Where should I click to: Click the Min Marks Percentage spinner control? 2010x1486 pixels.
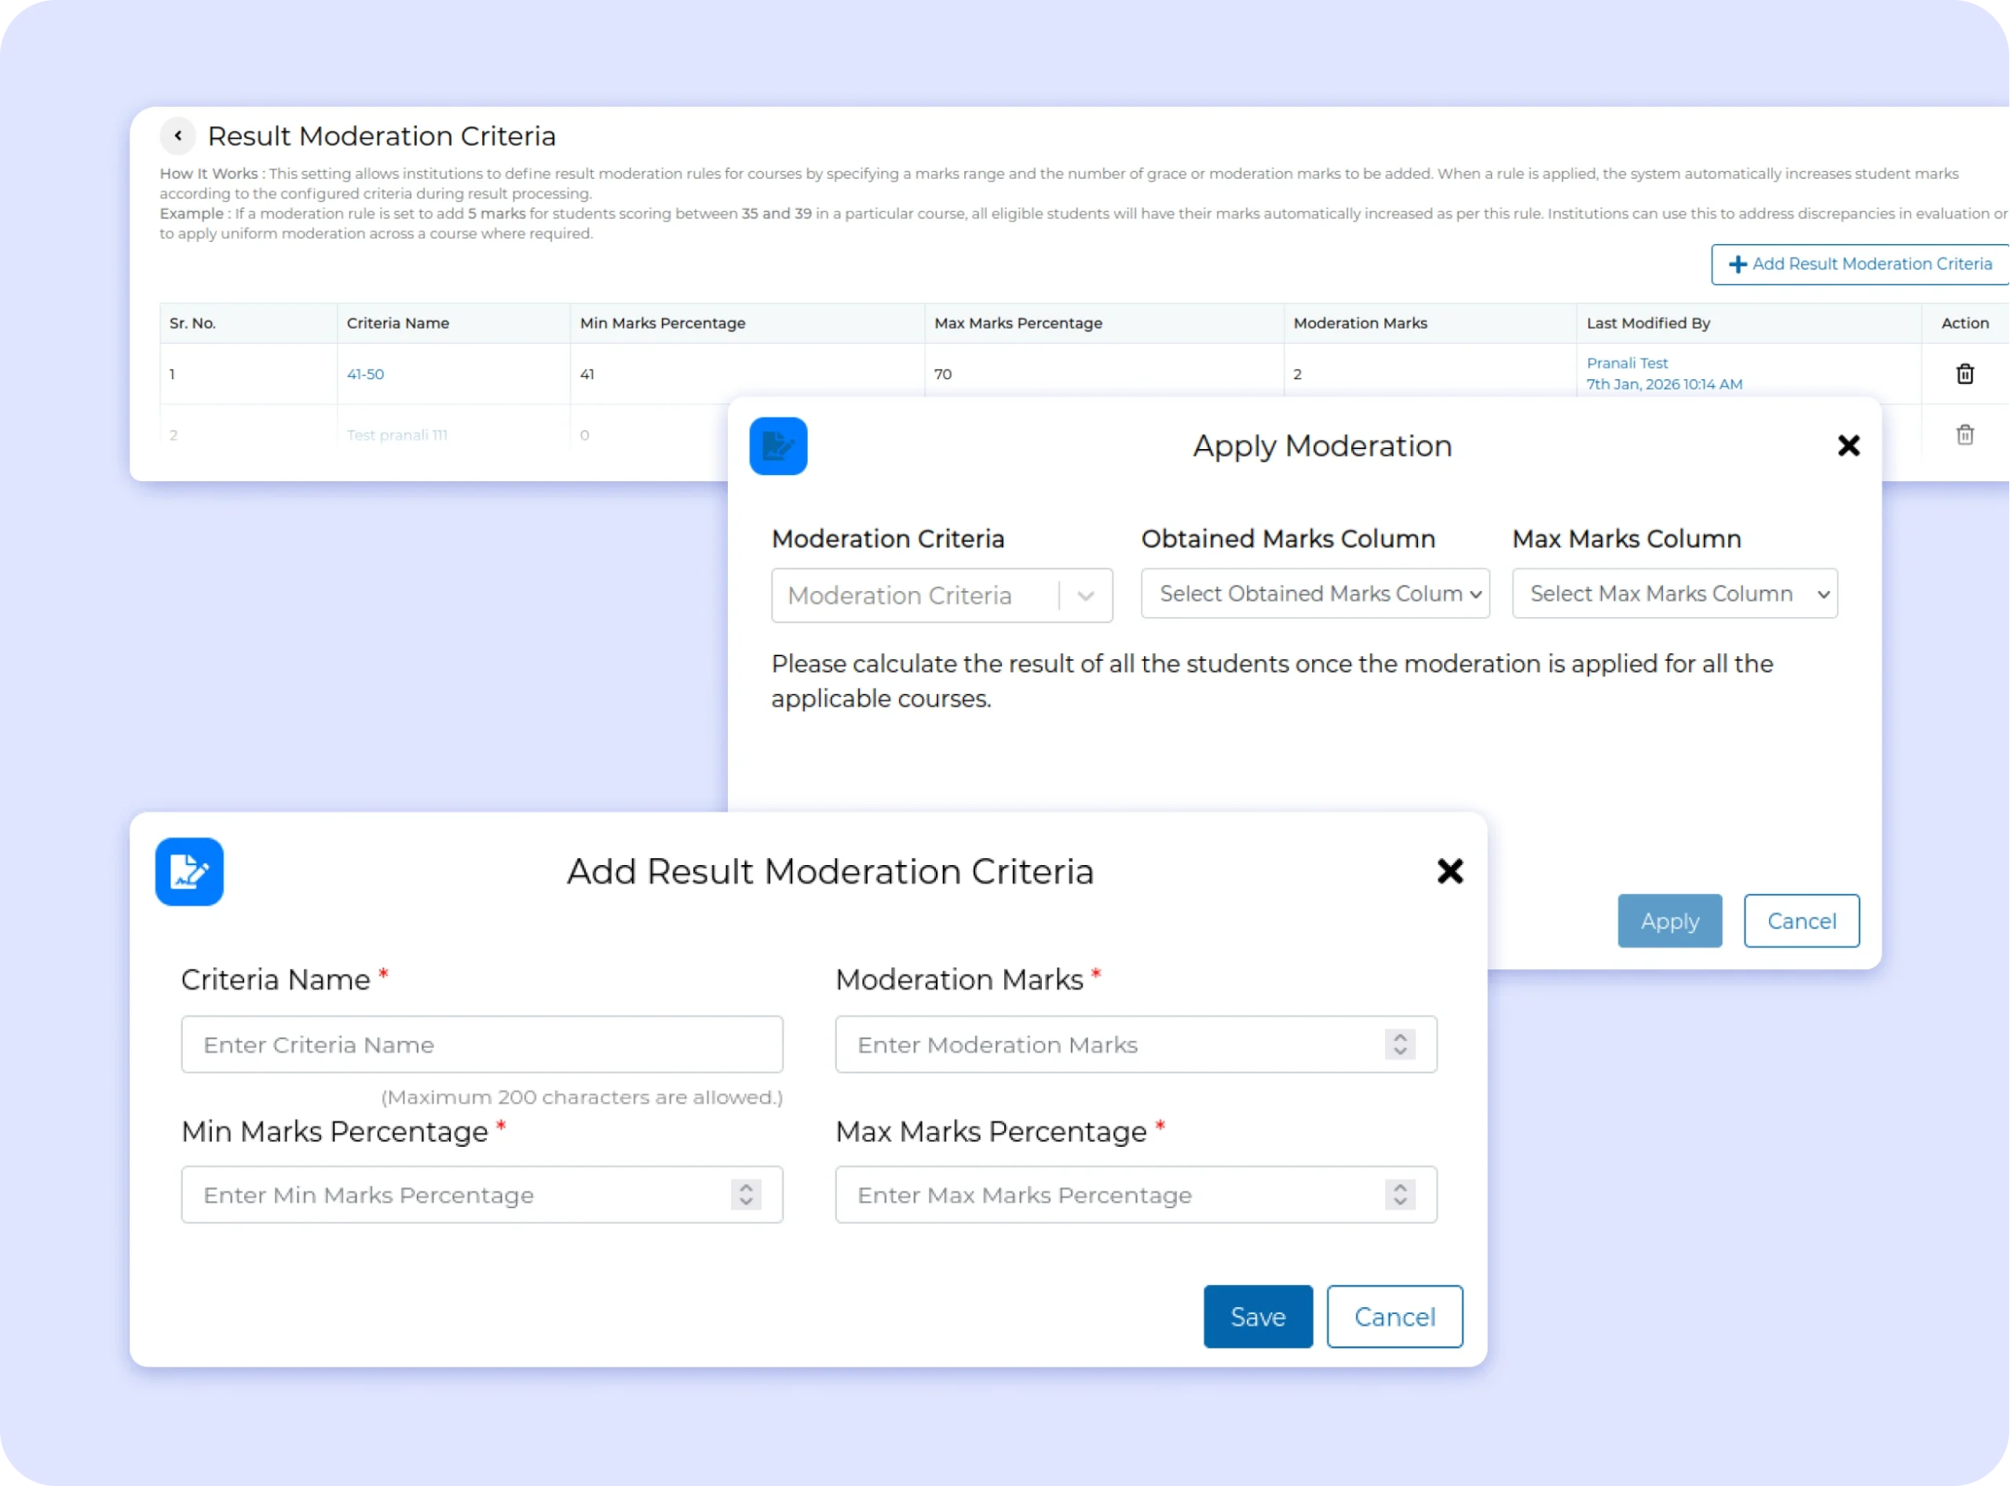click(x=745, y=1195)
